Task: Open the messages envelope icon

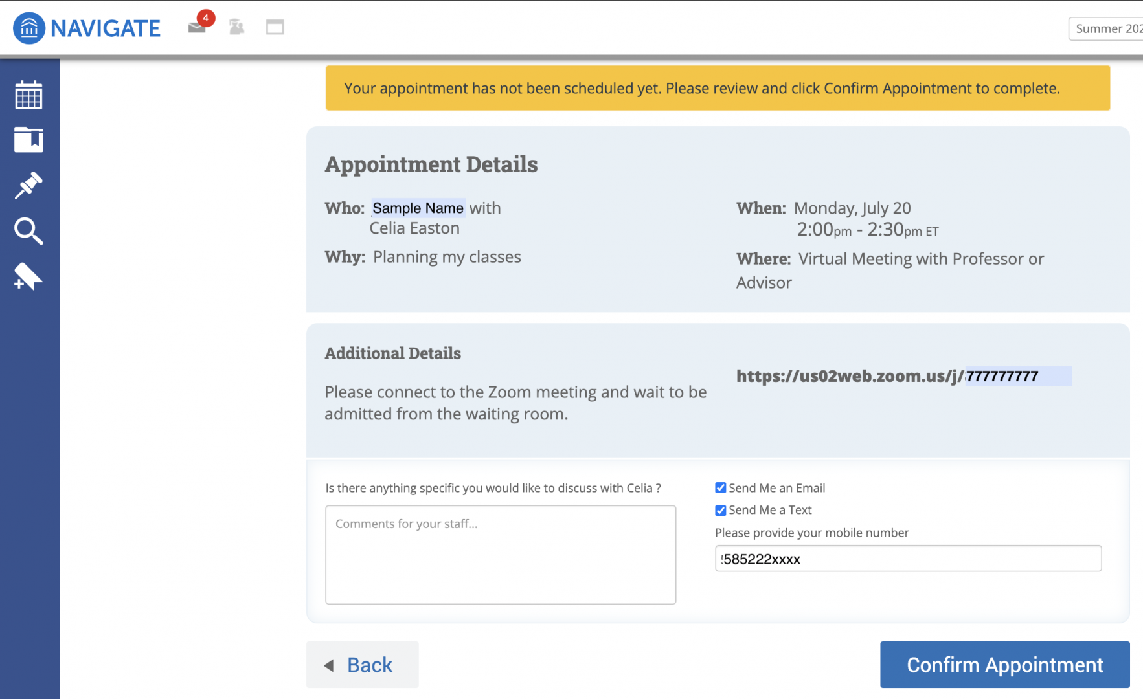Action: pyautogui.click(x=197, y=27)
